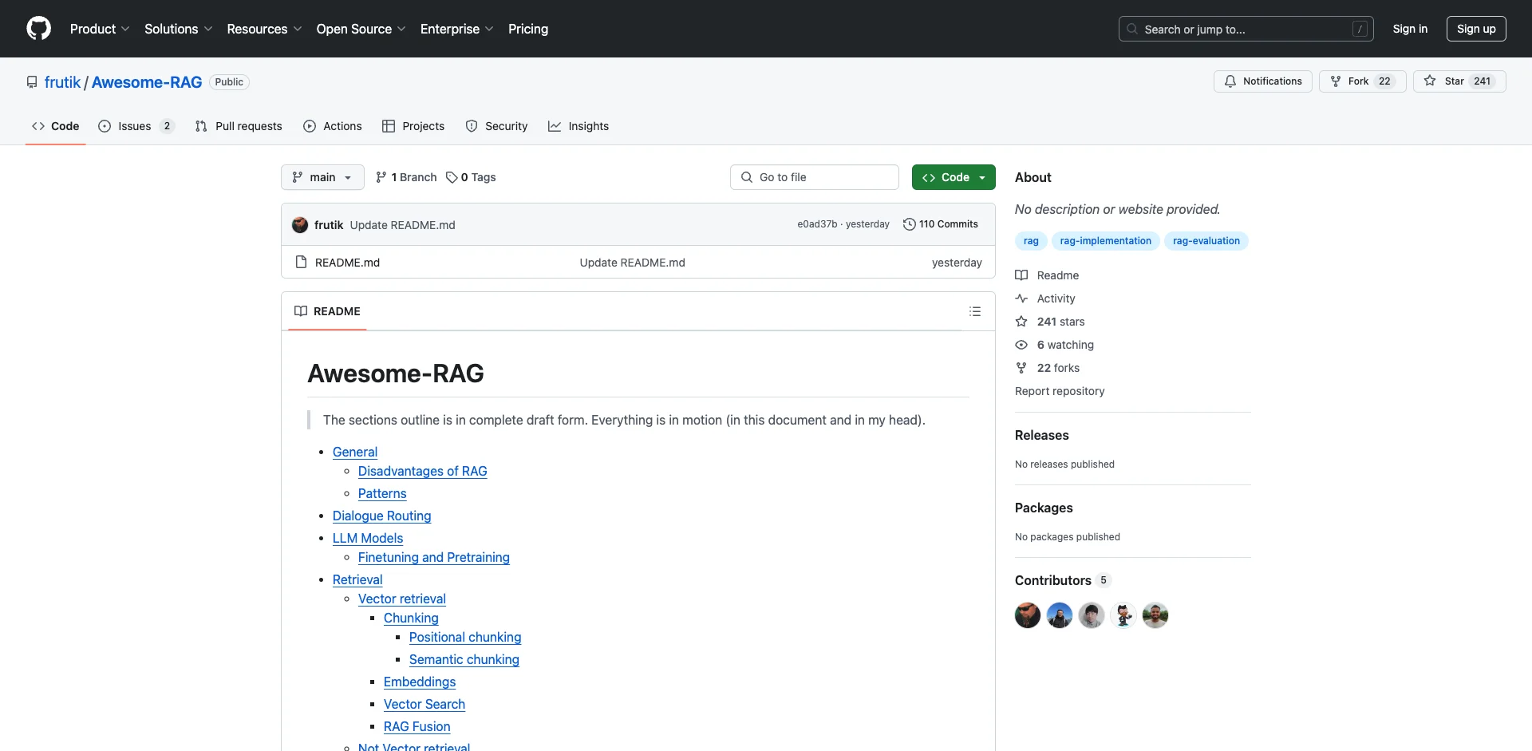1532x751 pixels.
Task: Click the frutik avatar in commit row
Action: [x=300, y=225]
